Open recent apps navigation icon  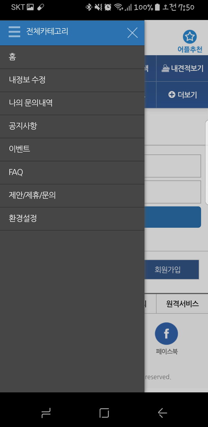[x=46, y=412]
